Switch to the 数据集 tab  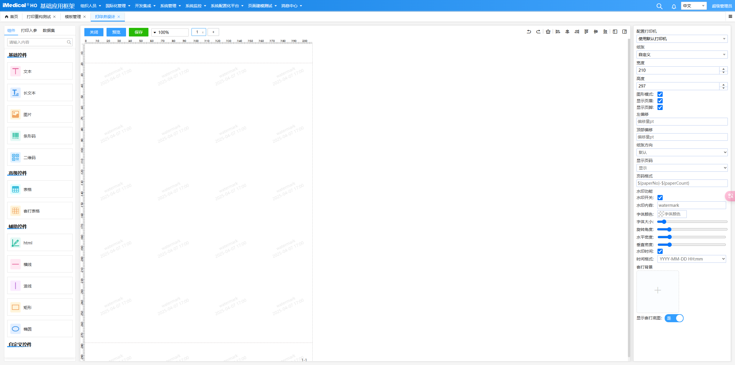[49, 30]
